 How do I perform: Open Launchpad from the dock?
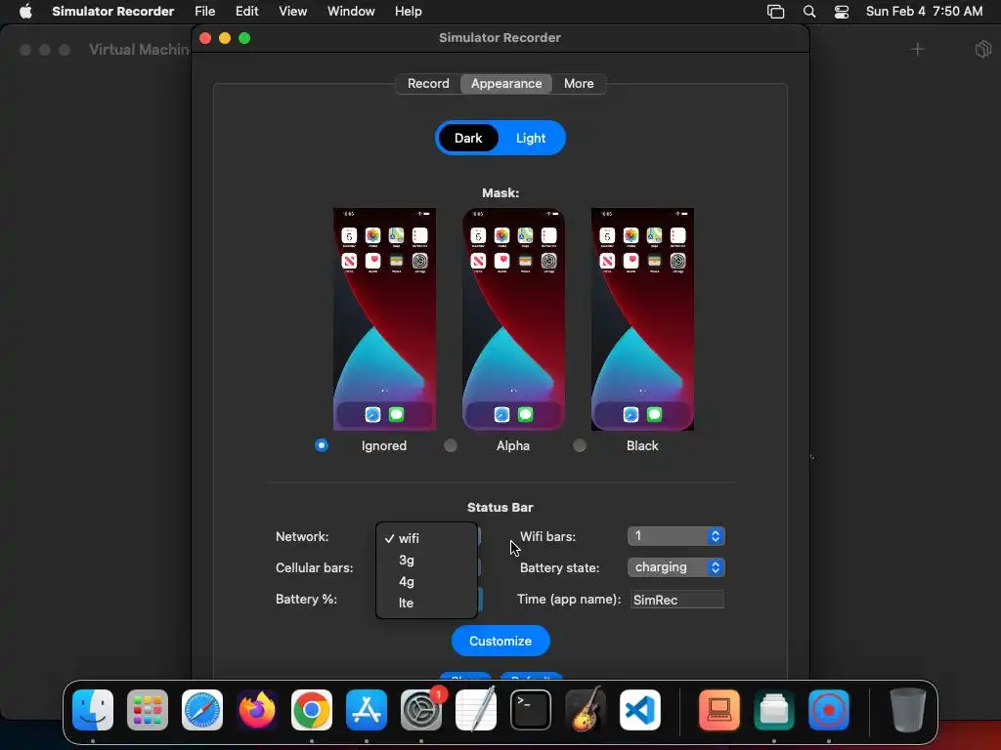click(148, 710)
